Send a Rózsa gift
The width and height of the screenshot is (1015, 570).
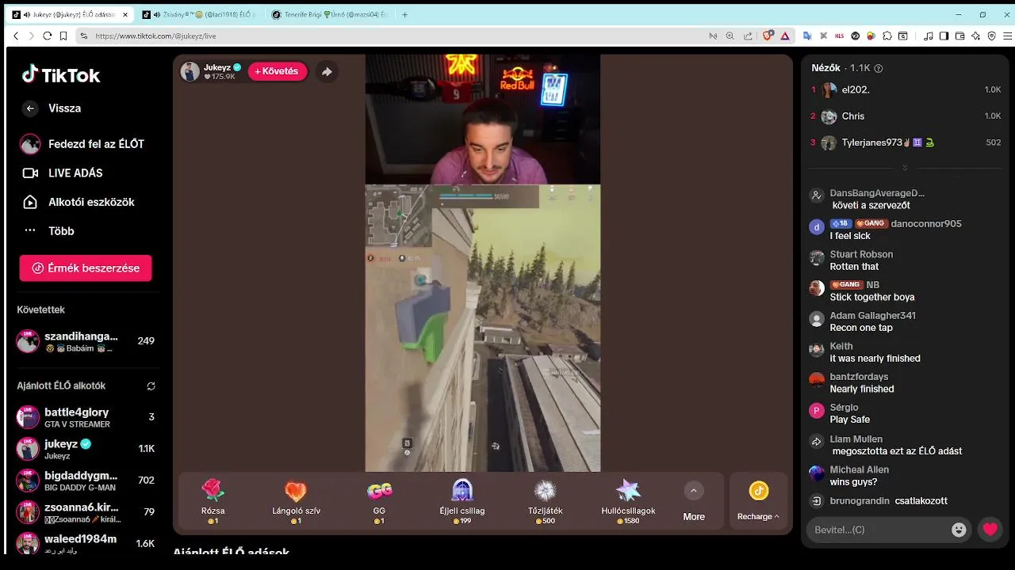tap(213, 501)
